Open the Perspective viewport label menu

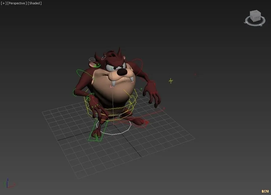pos(17,3)
